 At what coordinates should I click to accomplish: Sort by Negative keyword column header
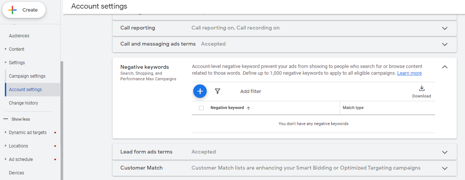227,108
